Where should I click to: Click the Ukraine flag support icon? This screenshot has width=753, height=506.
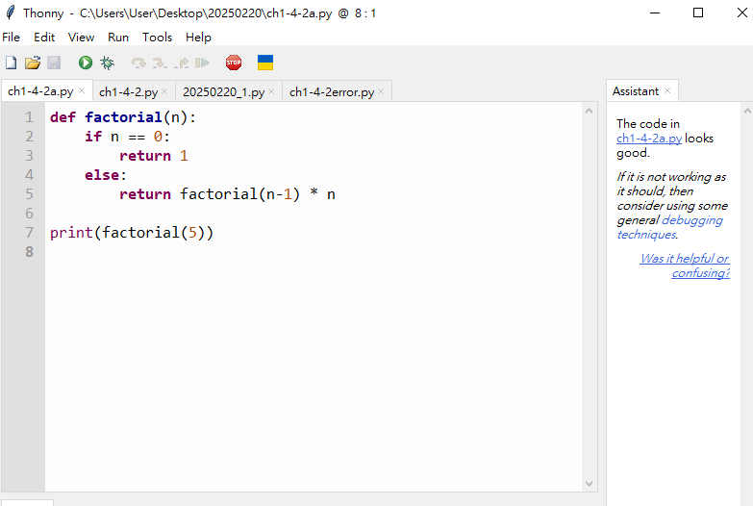[265, 63]
